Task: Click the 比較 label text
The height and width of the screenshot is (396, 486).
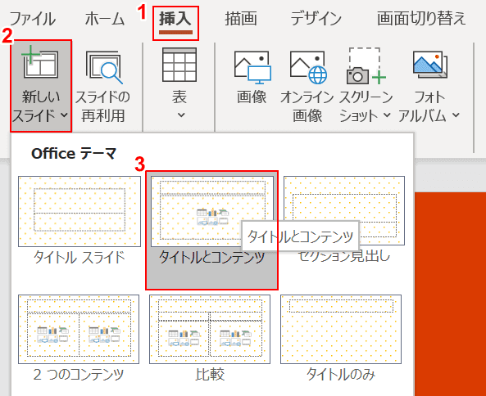Action: point(210,375)
